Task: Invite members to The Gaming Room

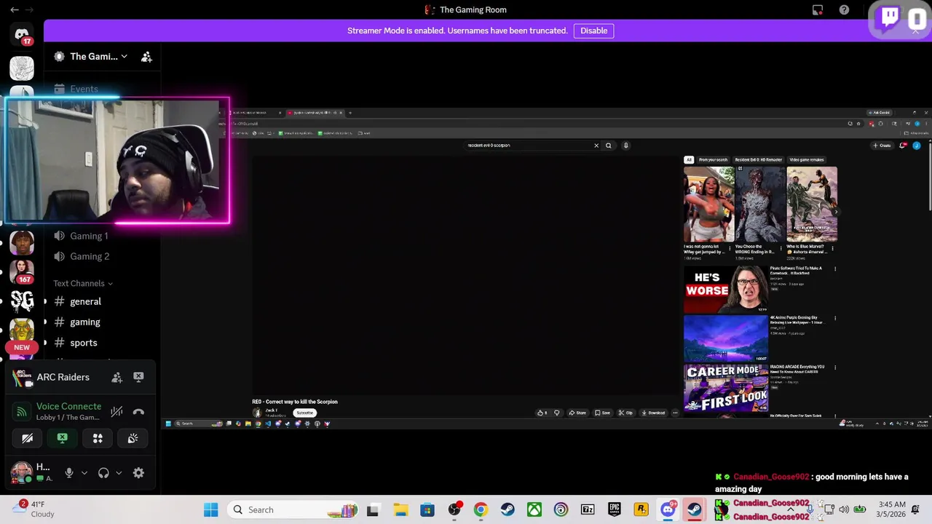Action: pyautogui.click(x=146, y=57)
